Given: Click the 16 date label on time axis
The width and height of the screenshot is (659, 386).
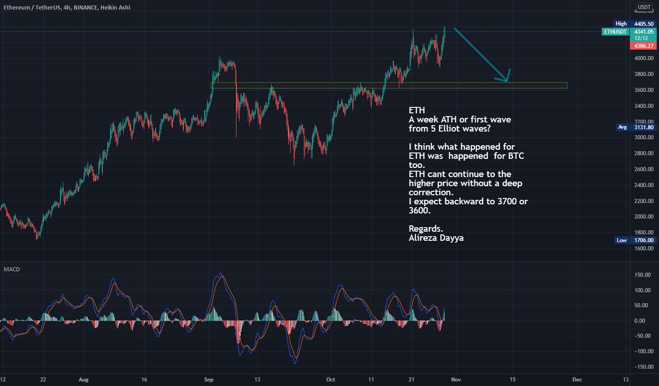Looking at the screenshot, I should click(x=144, y=380).
